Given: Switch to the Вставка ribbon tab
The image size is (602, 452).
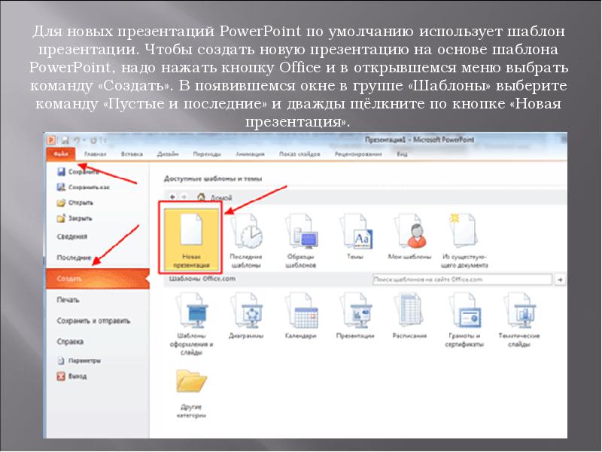Looking at the screenshot, I should click(132, 154).
